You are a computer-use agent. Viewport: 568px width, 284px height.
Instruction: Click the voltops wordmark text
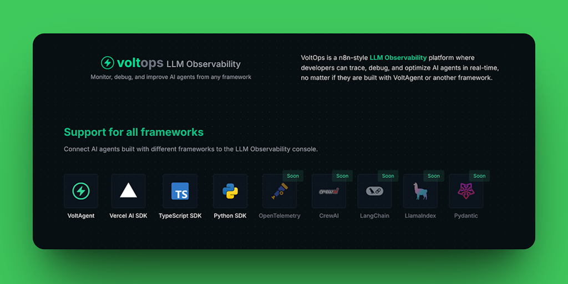point(140,63)
